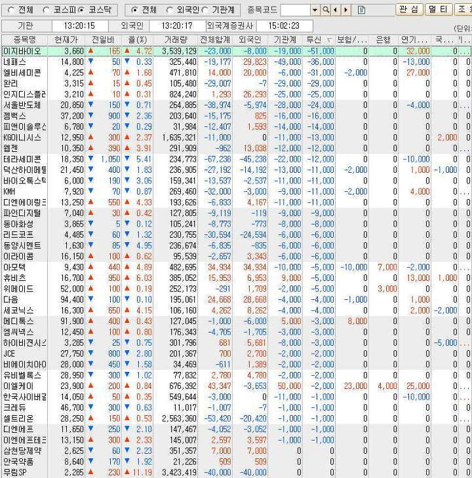The width and height of the screenshot is (472, 478).
Task: Select the 코스닥 market radio button
Action: (x=81, y=10)
